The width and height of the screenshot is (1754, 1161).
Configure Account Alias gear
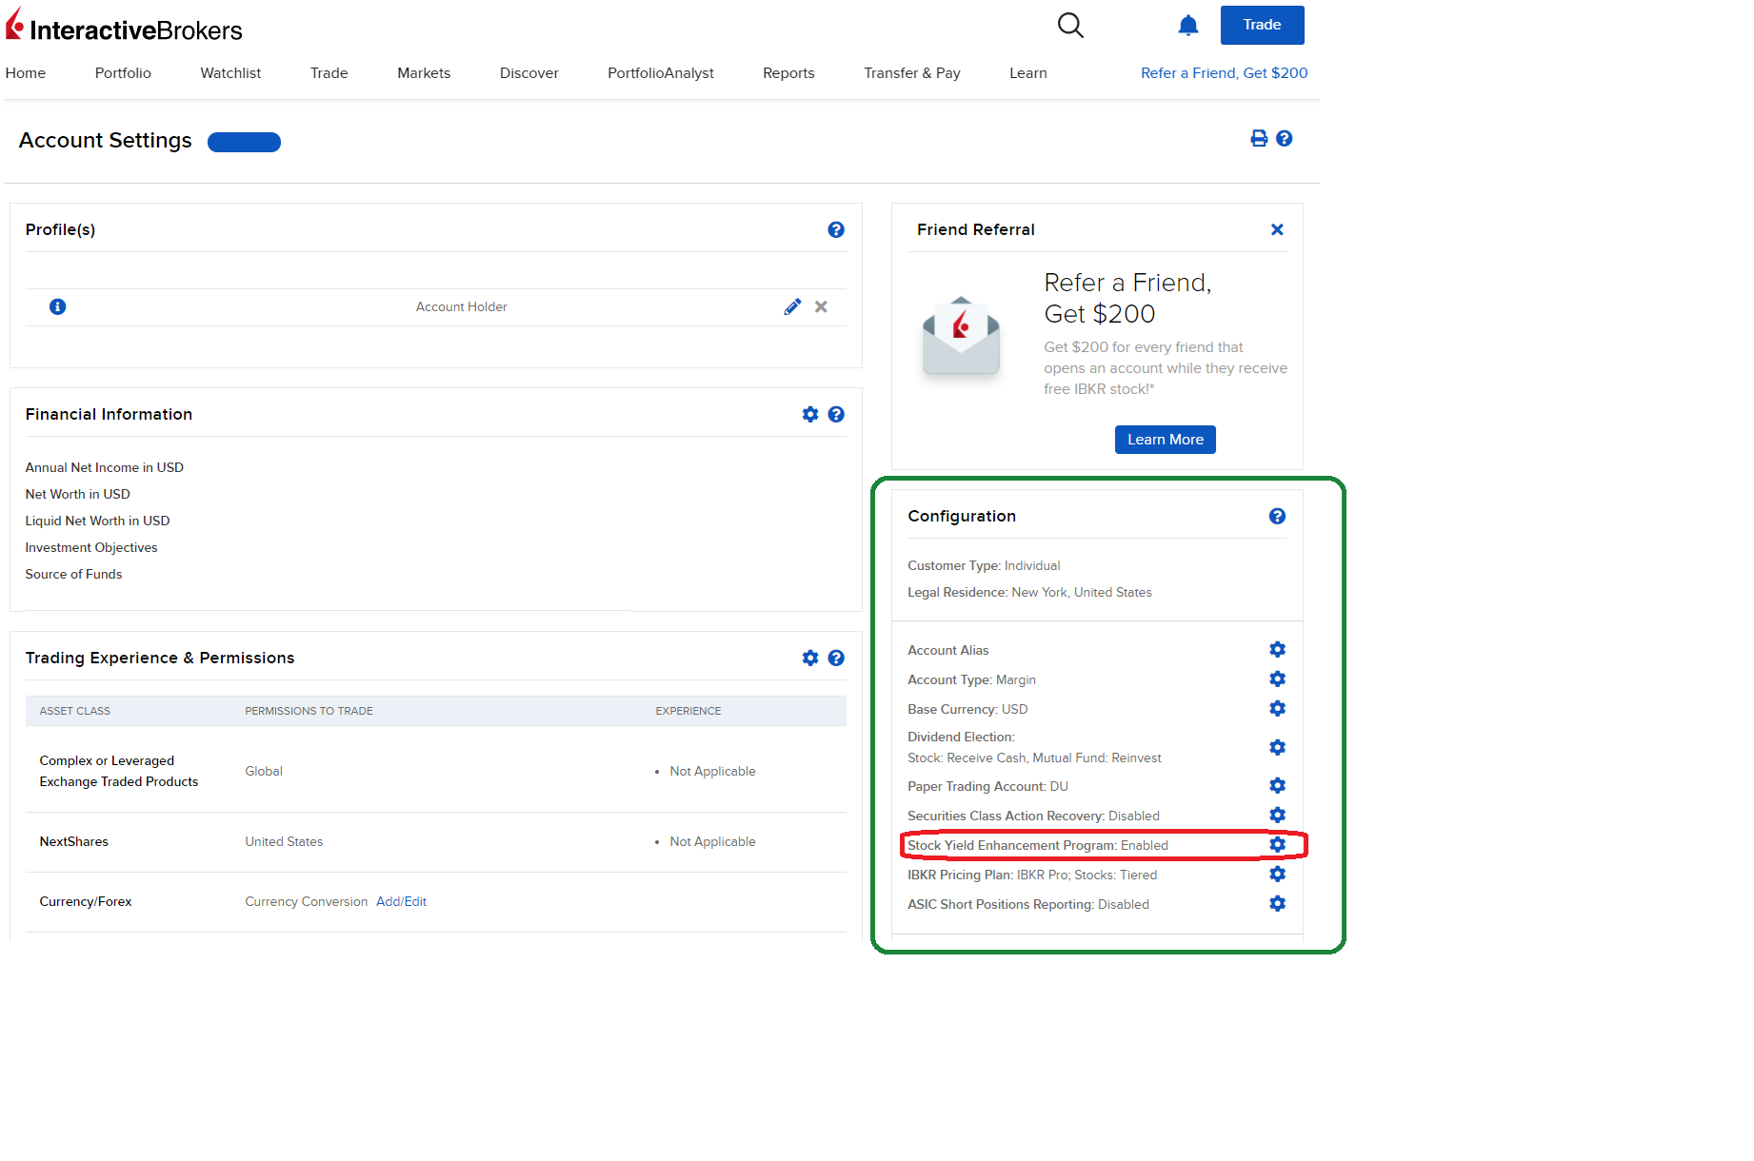point(1277,649)
